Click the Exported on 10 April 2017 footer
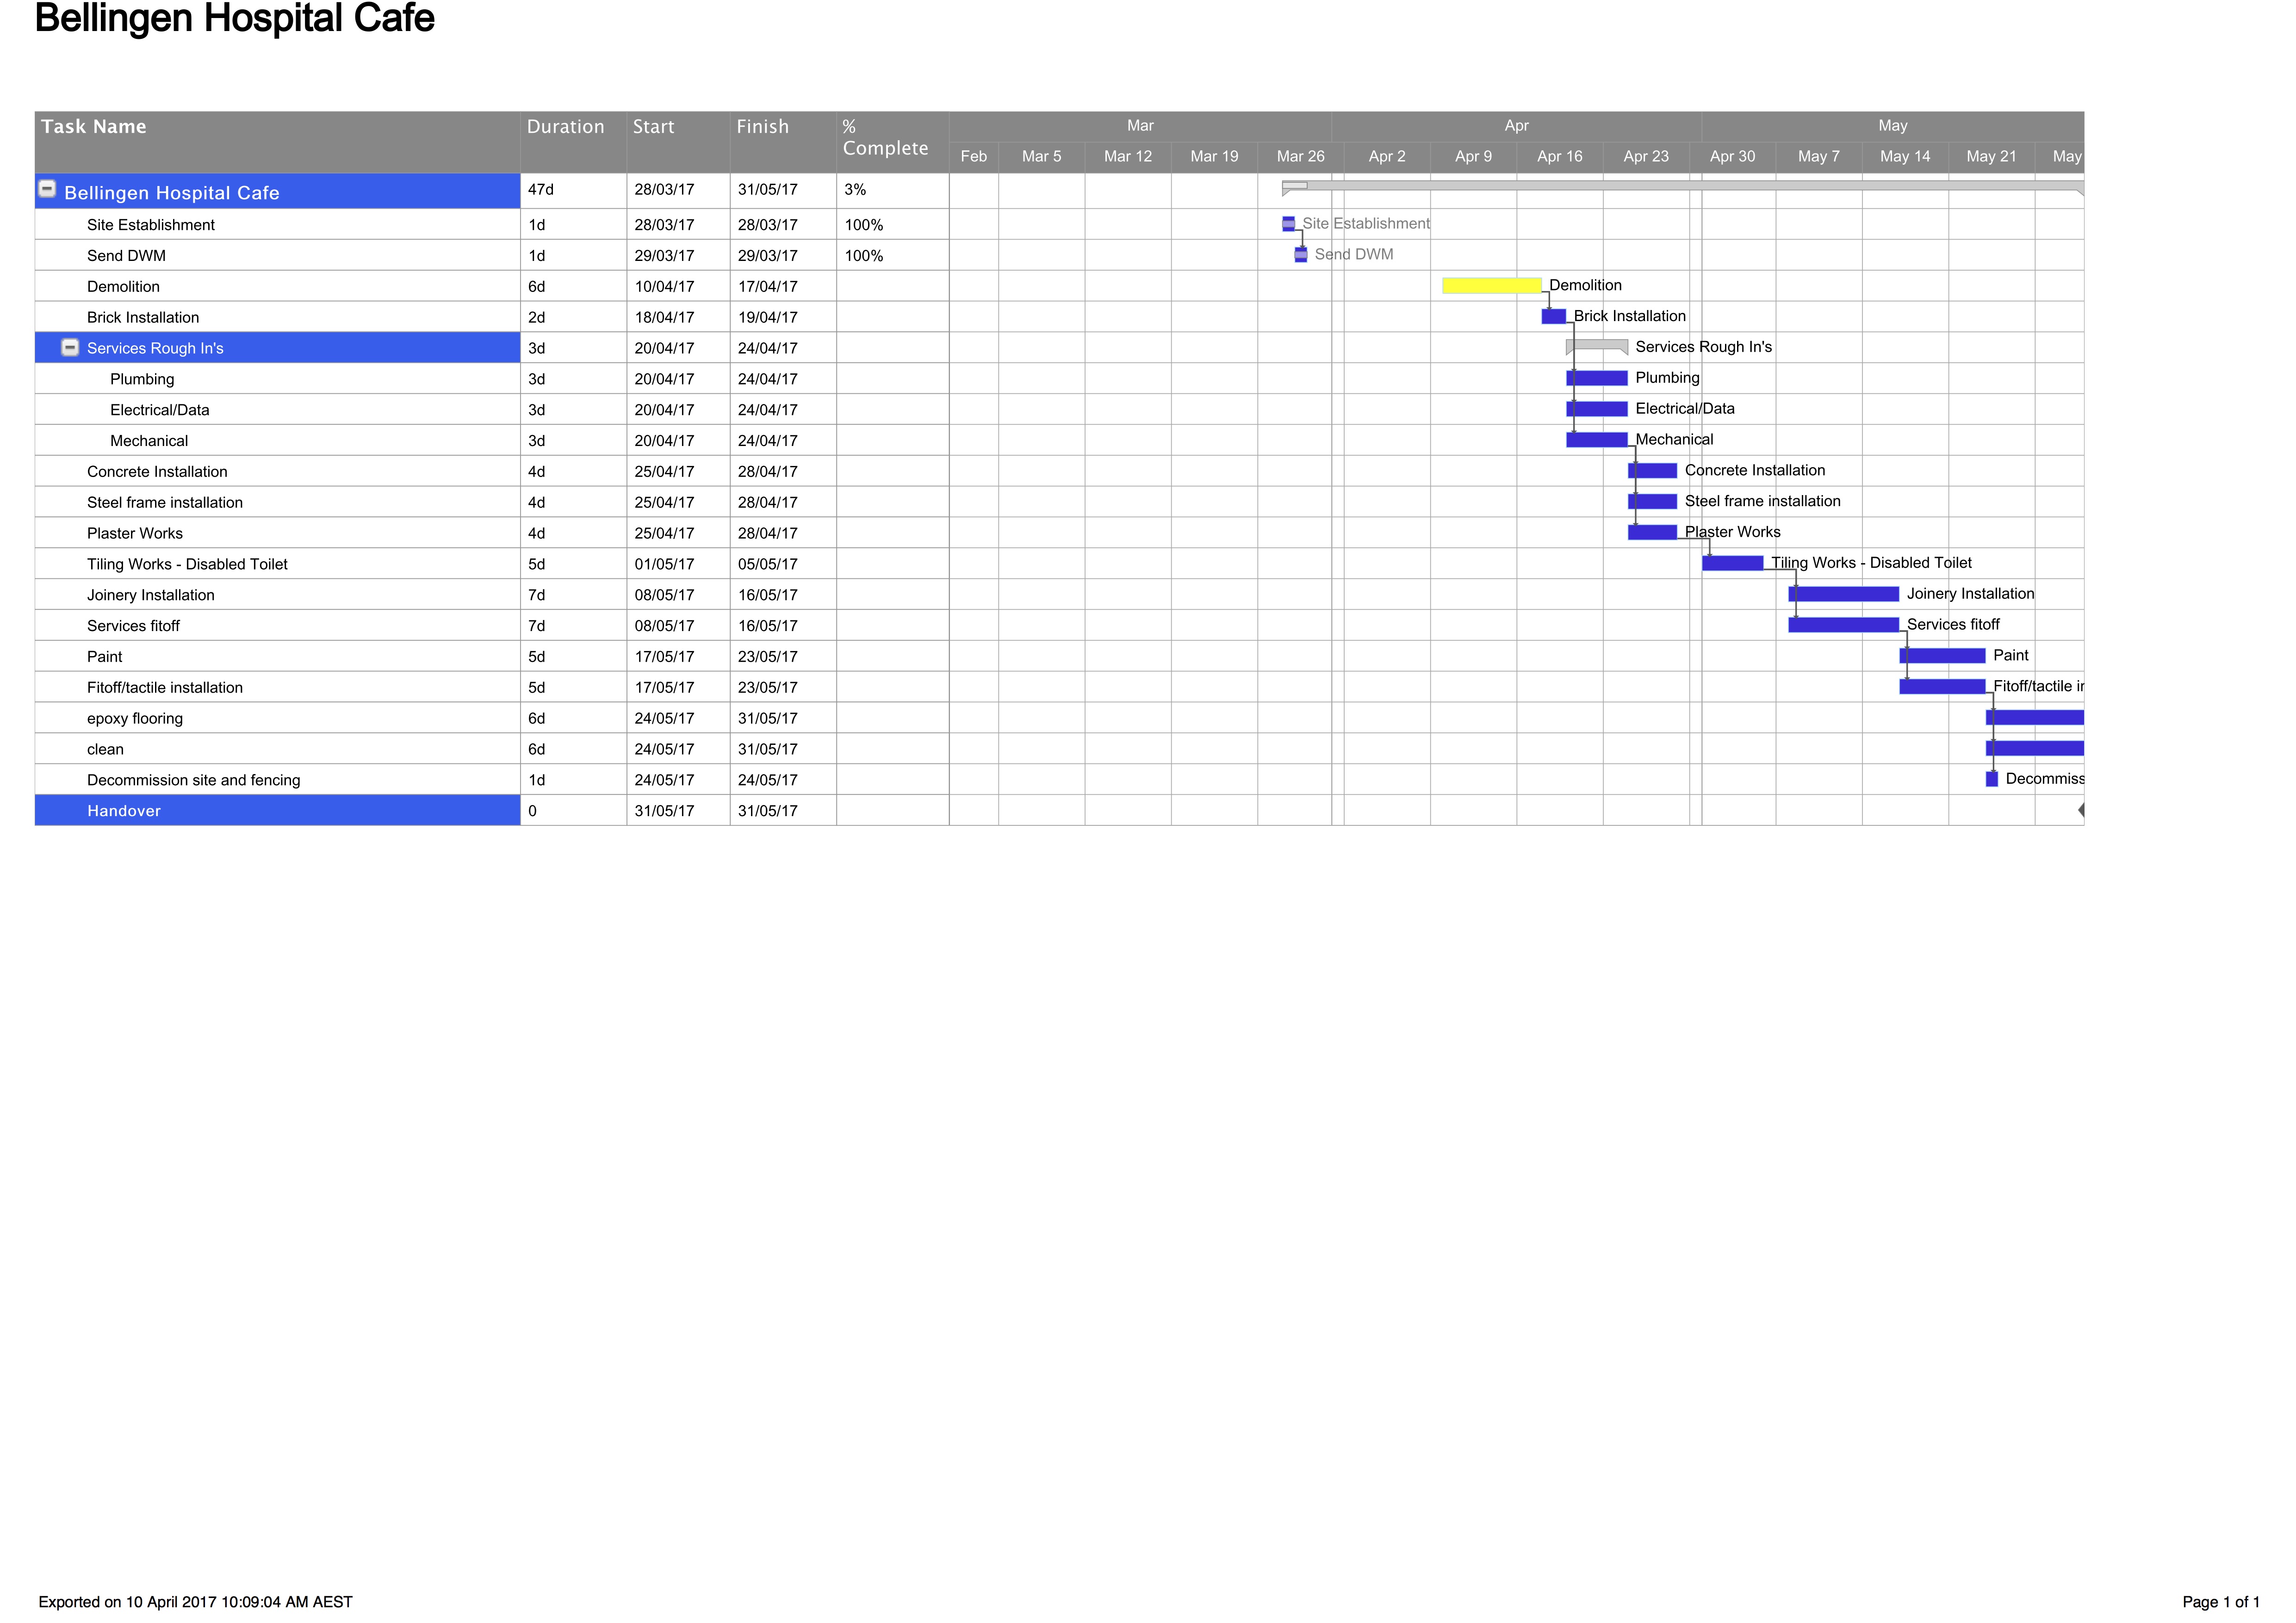 pos(196,1602)
